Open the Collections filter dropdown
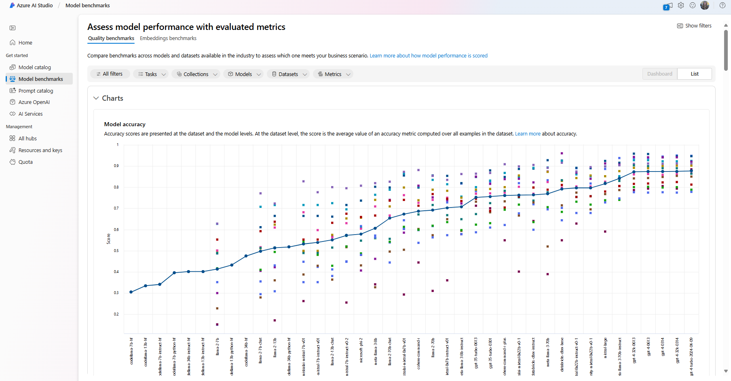Image resolution: width=731 pixels, height=381 pixels. 196,74
